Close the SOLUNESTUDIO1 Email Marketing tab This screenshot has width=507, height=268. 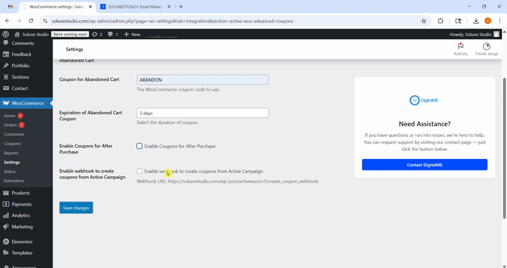pos(169,6)
